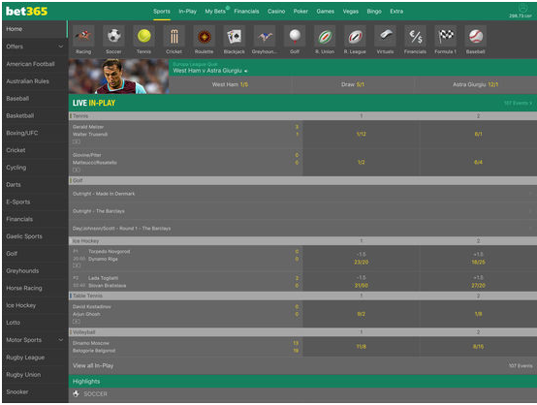The image size is (537, 405).
Task: Open the My Bets tab
Action: (215, 12)
